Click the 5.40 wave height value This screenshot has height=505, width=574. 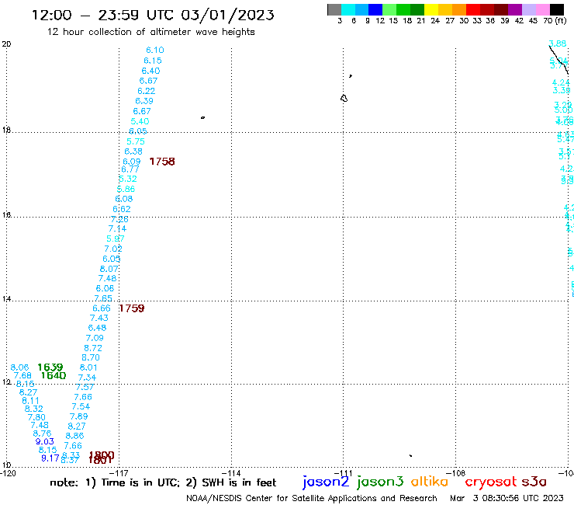[140, 121]
